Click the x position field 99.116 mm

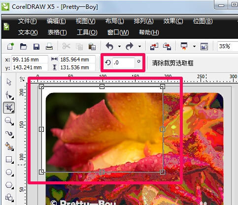click(30, 59)
